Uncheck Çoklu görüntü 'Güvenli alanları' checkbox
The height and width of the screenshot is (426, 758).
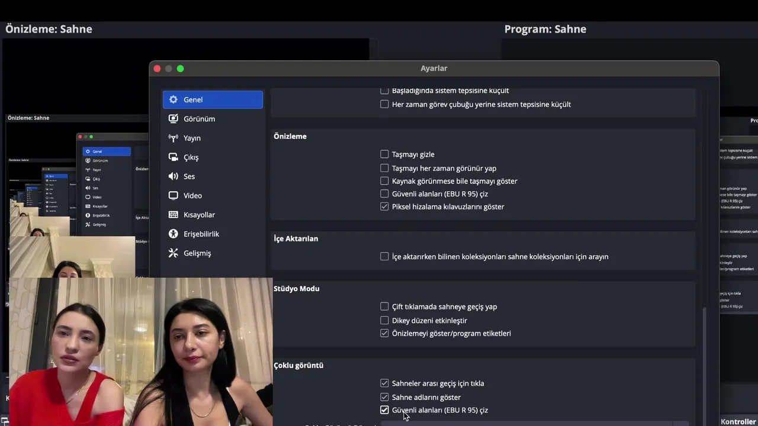[x=384, y=410]
